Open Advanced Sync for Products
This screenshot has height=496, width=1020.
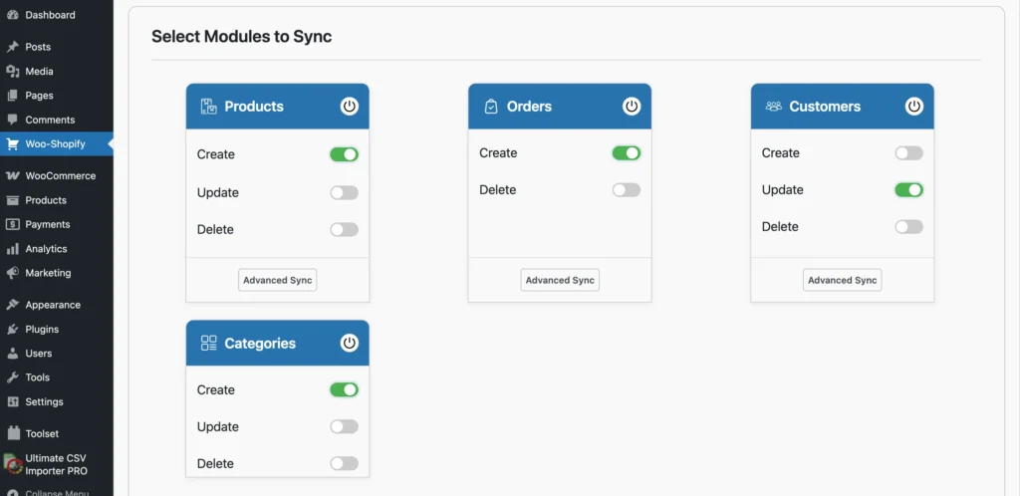click(278, 280)
